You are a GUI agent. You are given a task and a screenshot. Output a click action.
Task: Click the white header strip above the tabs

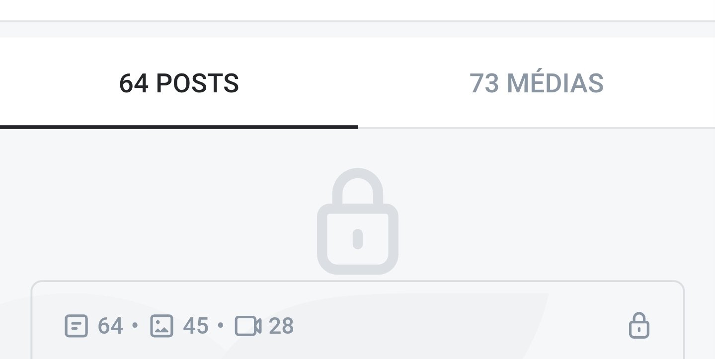coord(358,10)
